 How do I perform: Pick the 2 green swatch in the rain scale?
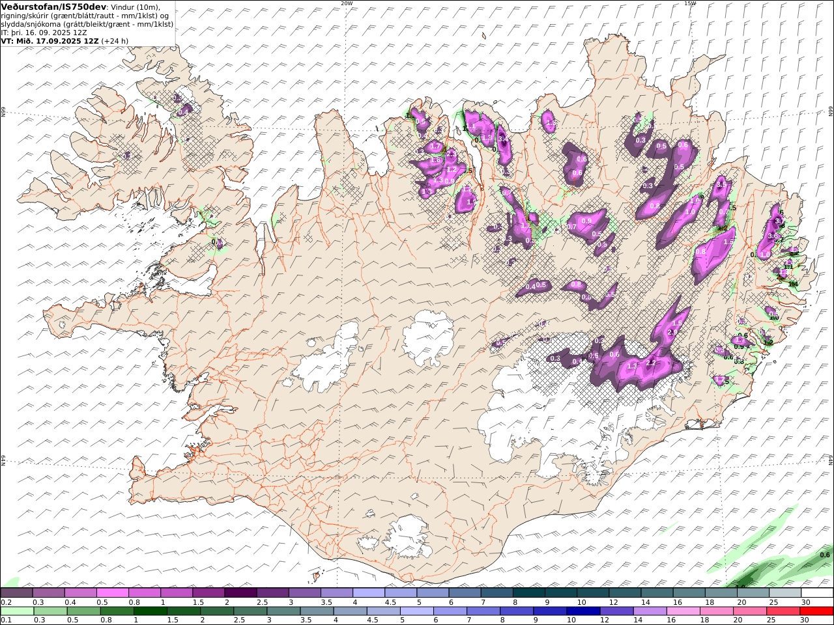[x=216, y=611]
